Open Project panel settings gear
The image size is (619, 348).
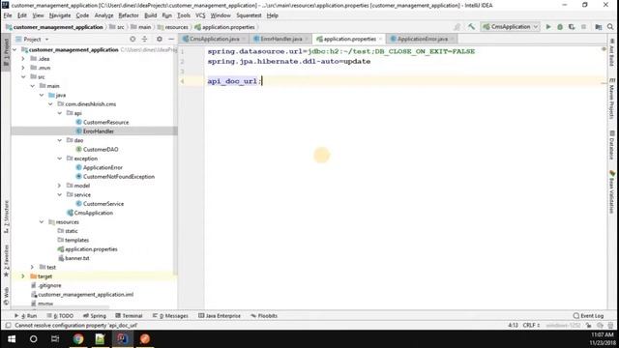[160, 39]
